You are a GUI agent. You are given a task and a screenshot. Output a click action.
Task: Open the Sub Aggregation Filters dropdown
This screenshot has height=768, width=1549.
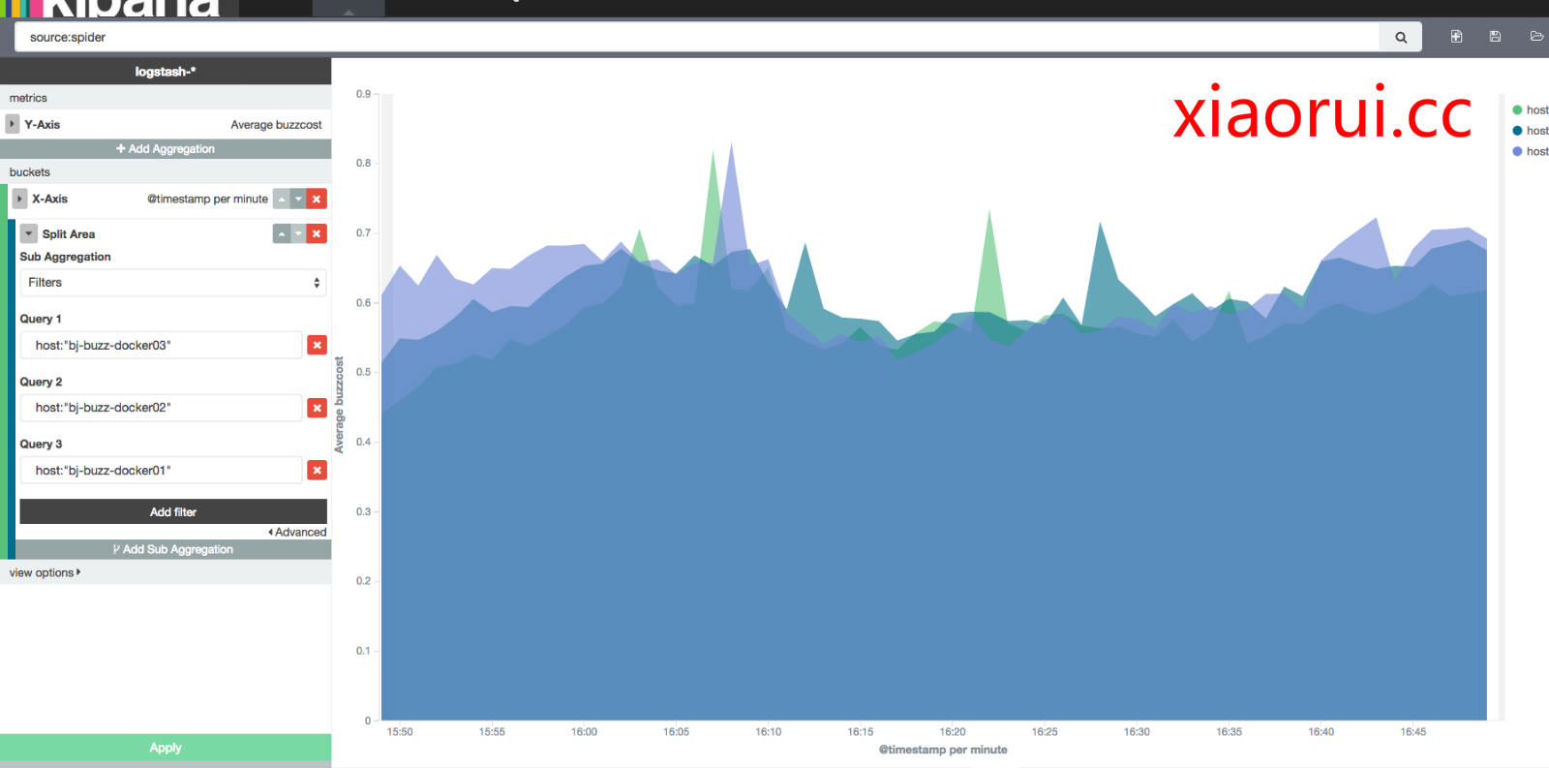[x=173, y=283]
